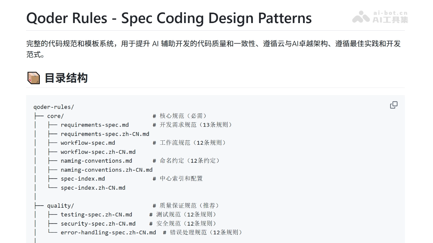
Task: Click spec-index.md in directory tree
Action: pyautogui.click(x=83, y=179)
